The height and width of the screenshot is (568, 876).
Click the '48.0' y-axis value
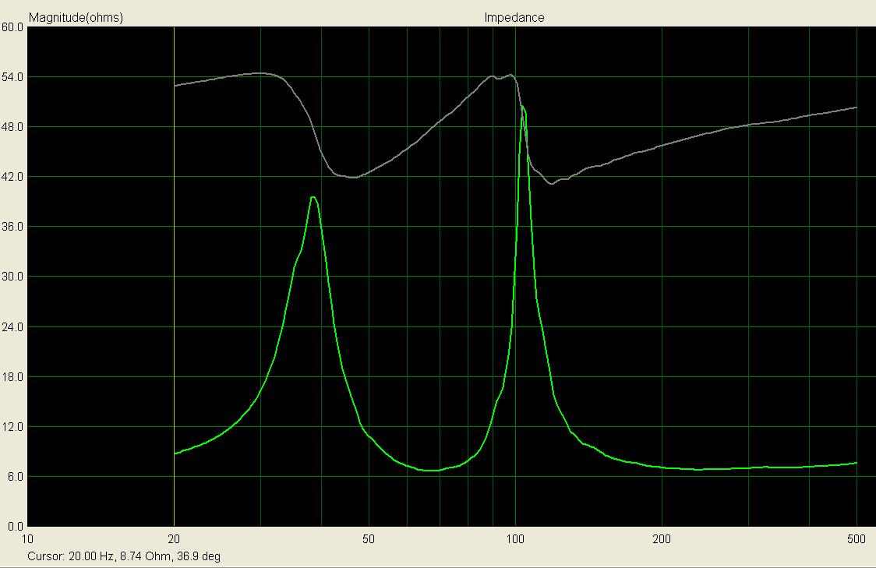point(12,127)
